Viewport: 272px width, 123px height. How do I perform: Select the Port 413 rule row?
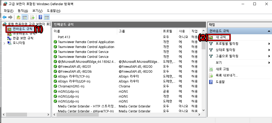tap(127, 37)
